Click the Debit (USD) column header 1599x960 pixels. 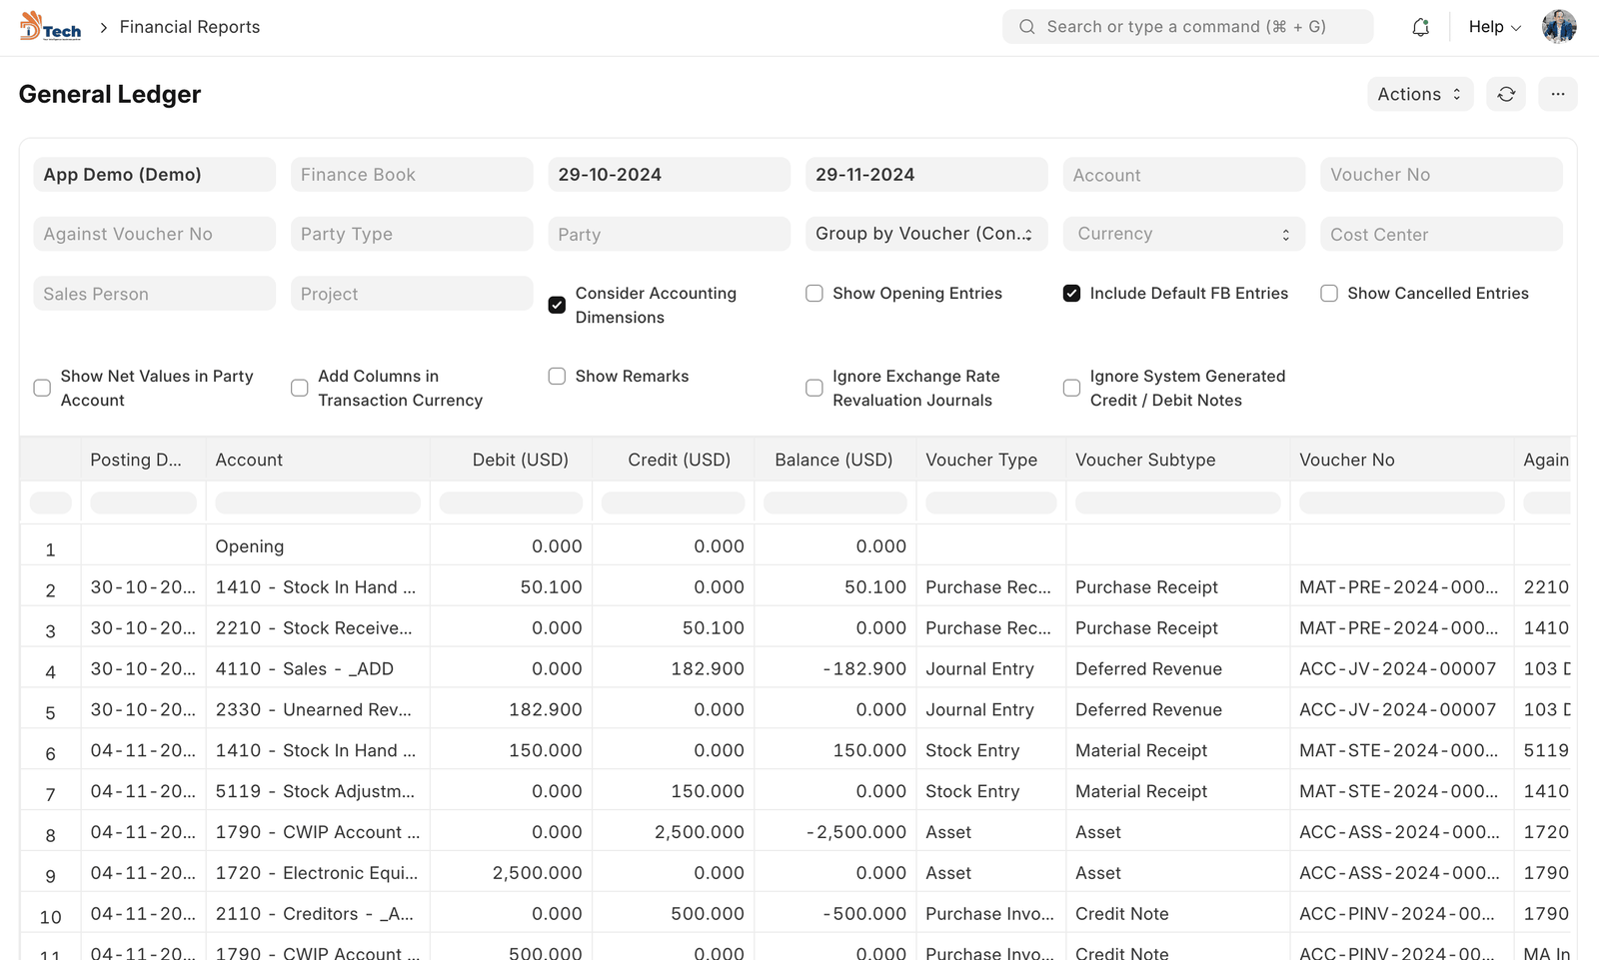coord(520,460)
